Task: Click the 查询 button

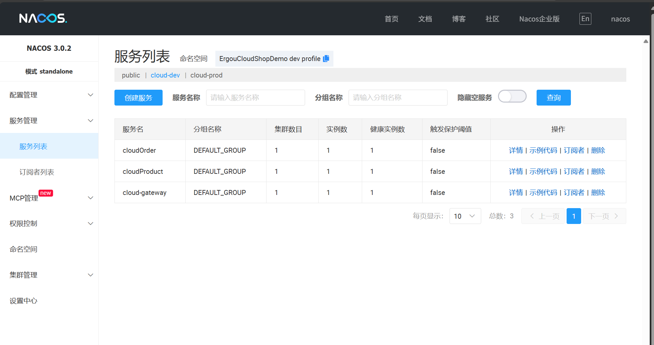Action: [553, 98]
